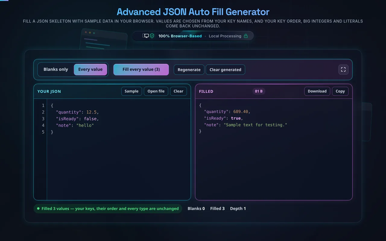Load the Sample JSON
The image size is (386, 241).
pos(131,91)
